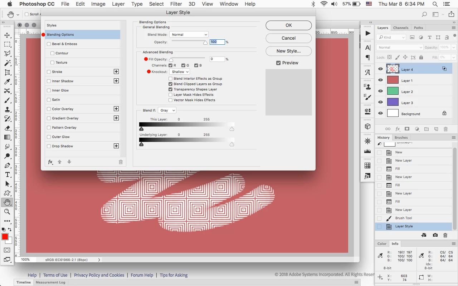Select the Eraser tool
The width and height of the screenshot is (458, 286).
[7, 128]
